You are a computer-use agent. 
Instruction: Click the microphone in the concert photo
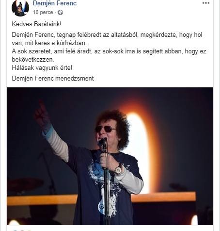(102, 141)
